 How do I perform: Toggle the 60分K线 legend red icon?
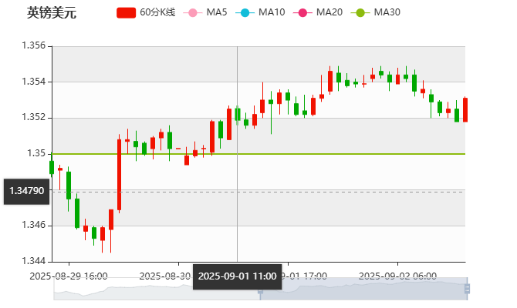click(x=126, y=12)
